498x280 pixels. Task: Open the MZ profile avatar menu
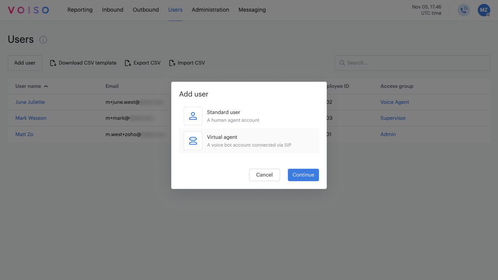tap(483, 10)
